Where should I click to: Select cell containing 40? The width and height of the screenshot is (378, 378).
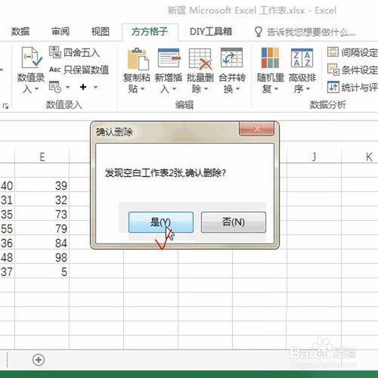[x=8, y=186]
